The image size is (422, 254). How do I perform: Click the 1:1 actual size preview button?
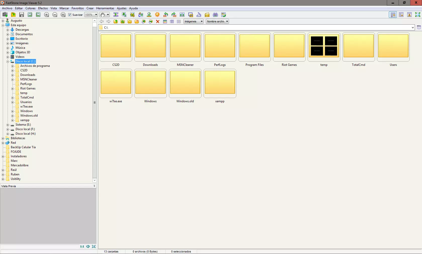click(x=82, y=246)
